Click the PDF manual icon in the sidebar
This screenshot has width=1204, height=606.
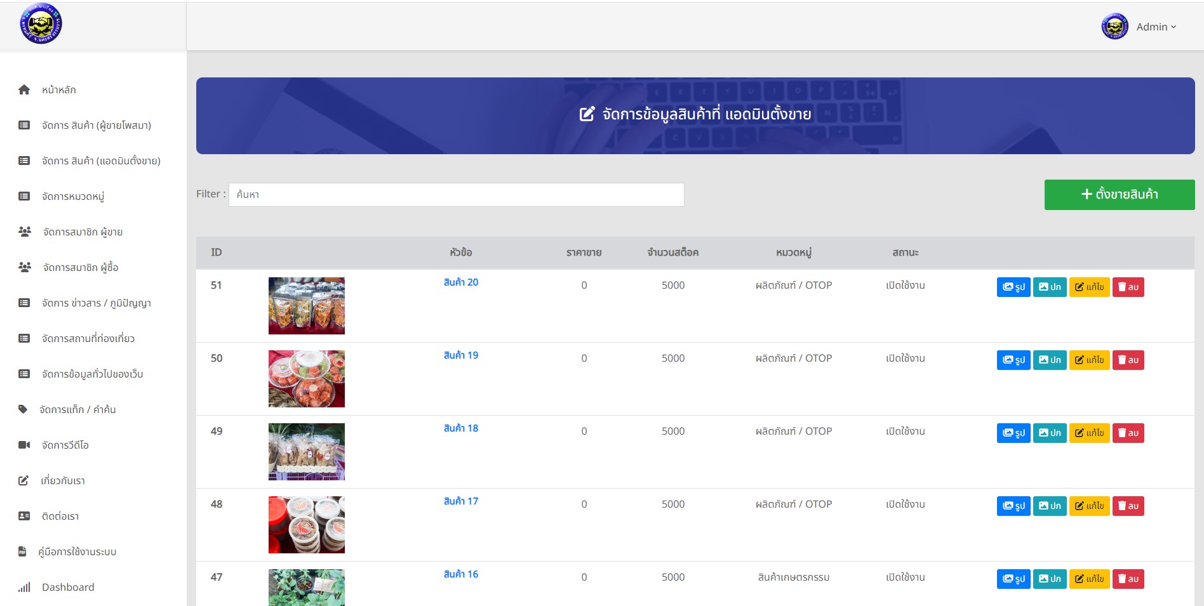22,551
